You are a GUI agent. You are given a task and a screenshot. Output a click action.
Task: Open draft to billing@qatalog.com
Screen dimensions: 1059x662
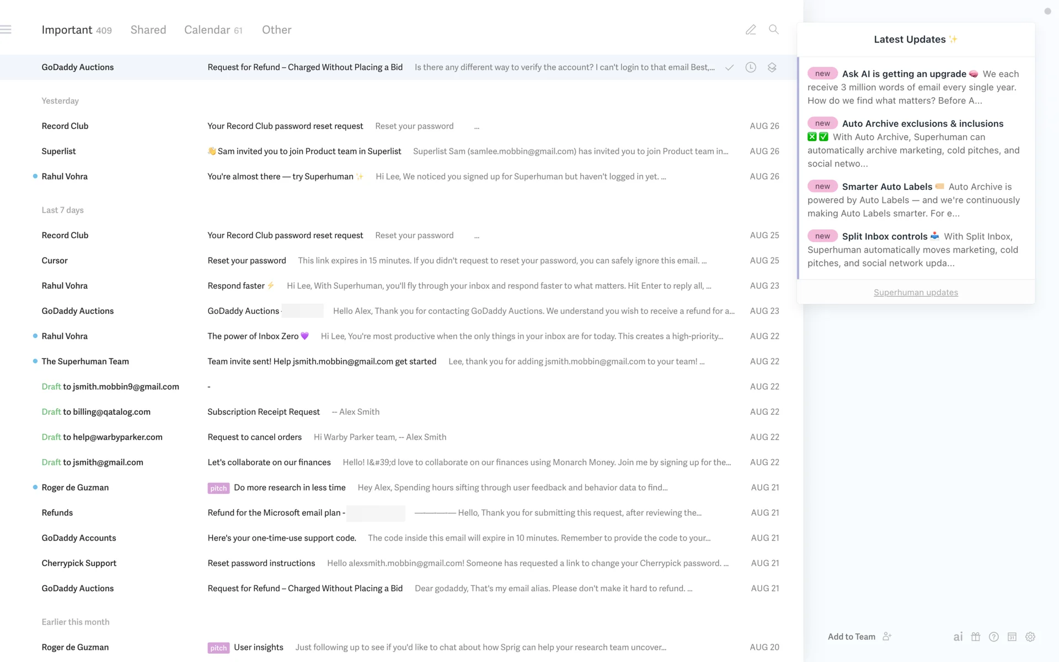(x=263, y=412)
